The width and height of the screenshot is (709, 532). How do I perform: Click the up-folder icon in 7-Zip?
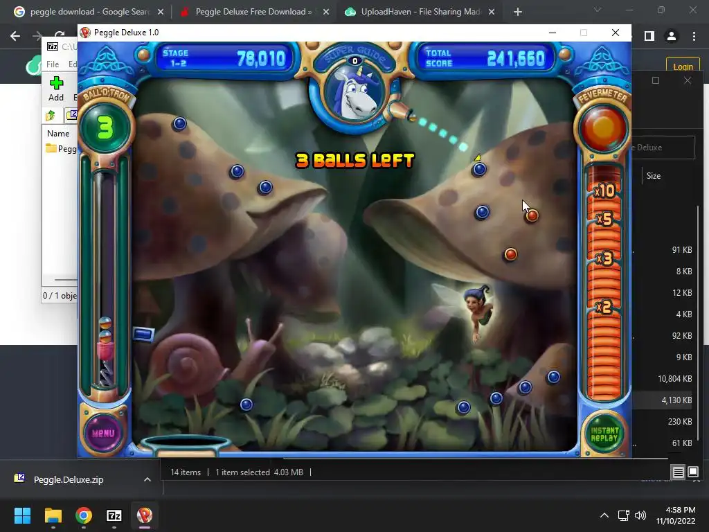pos(51,116)
